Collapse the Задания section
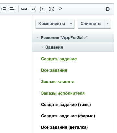 pos(42,47)
